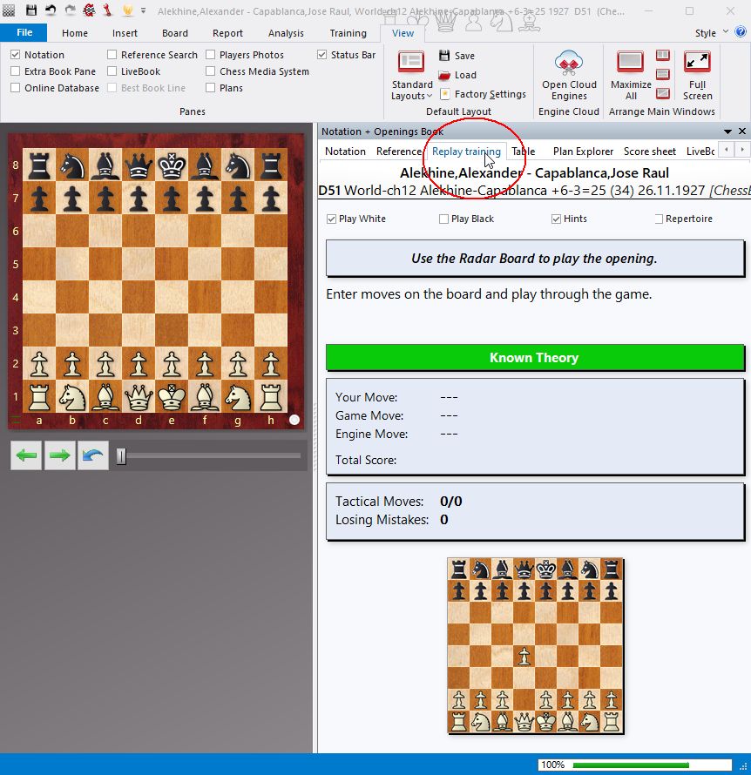
Task: Click the Open Cloud Engines icon
Action: [569, 64]
